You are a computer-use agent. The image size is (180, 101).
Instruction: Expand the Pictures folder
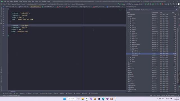tap(130, 46)
